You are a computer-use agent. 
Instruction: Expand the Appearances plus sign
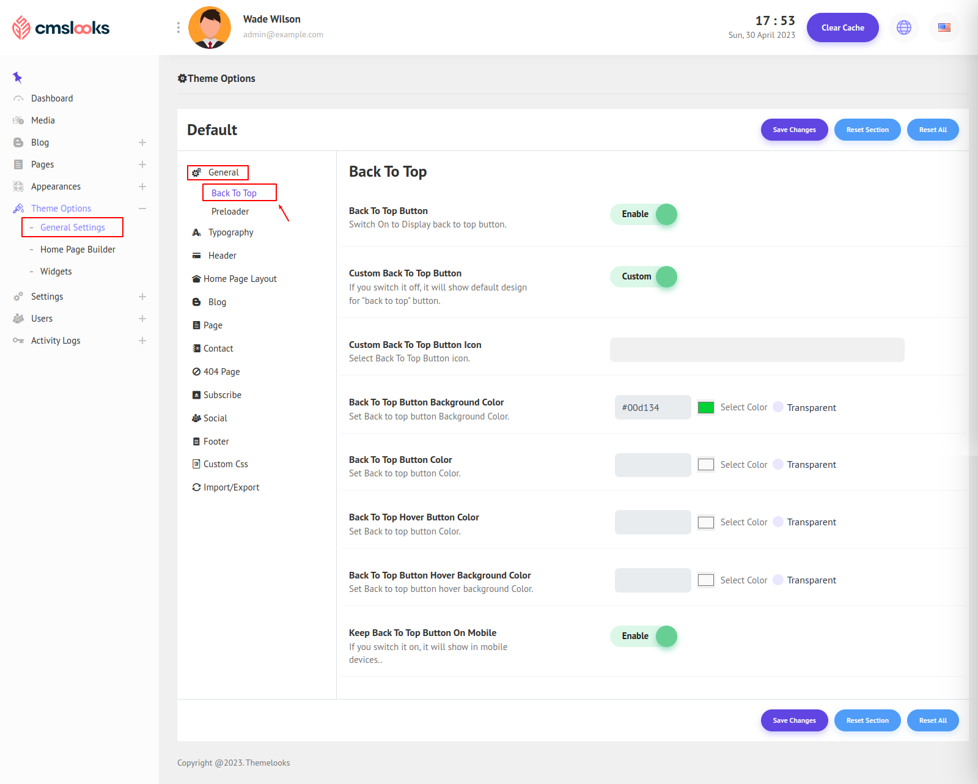pos(142,187)
